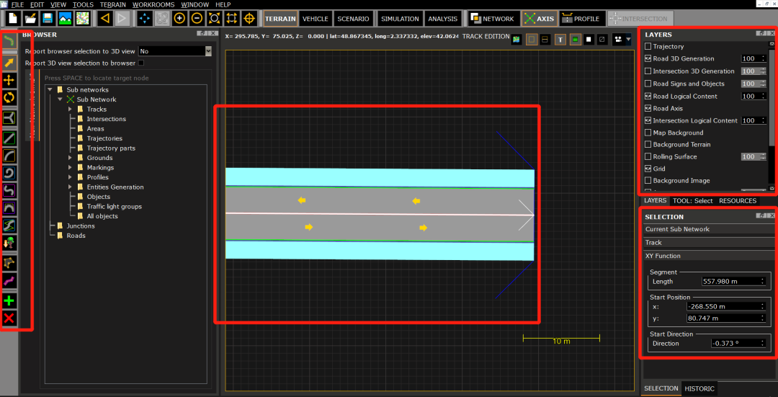Viewport: 778px width, 397px height.
Task: Collapse the Sub Network tree node
Action: tap(60, 99)
